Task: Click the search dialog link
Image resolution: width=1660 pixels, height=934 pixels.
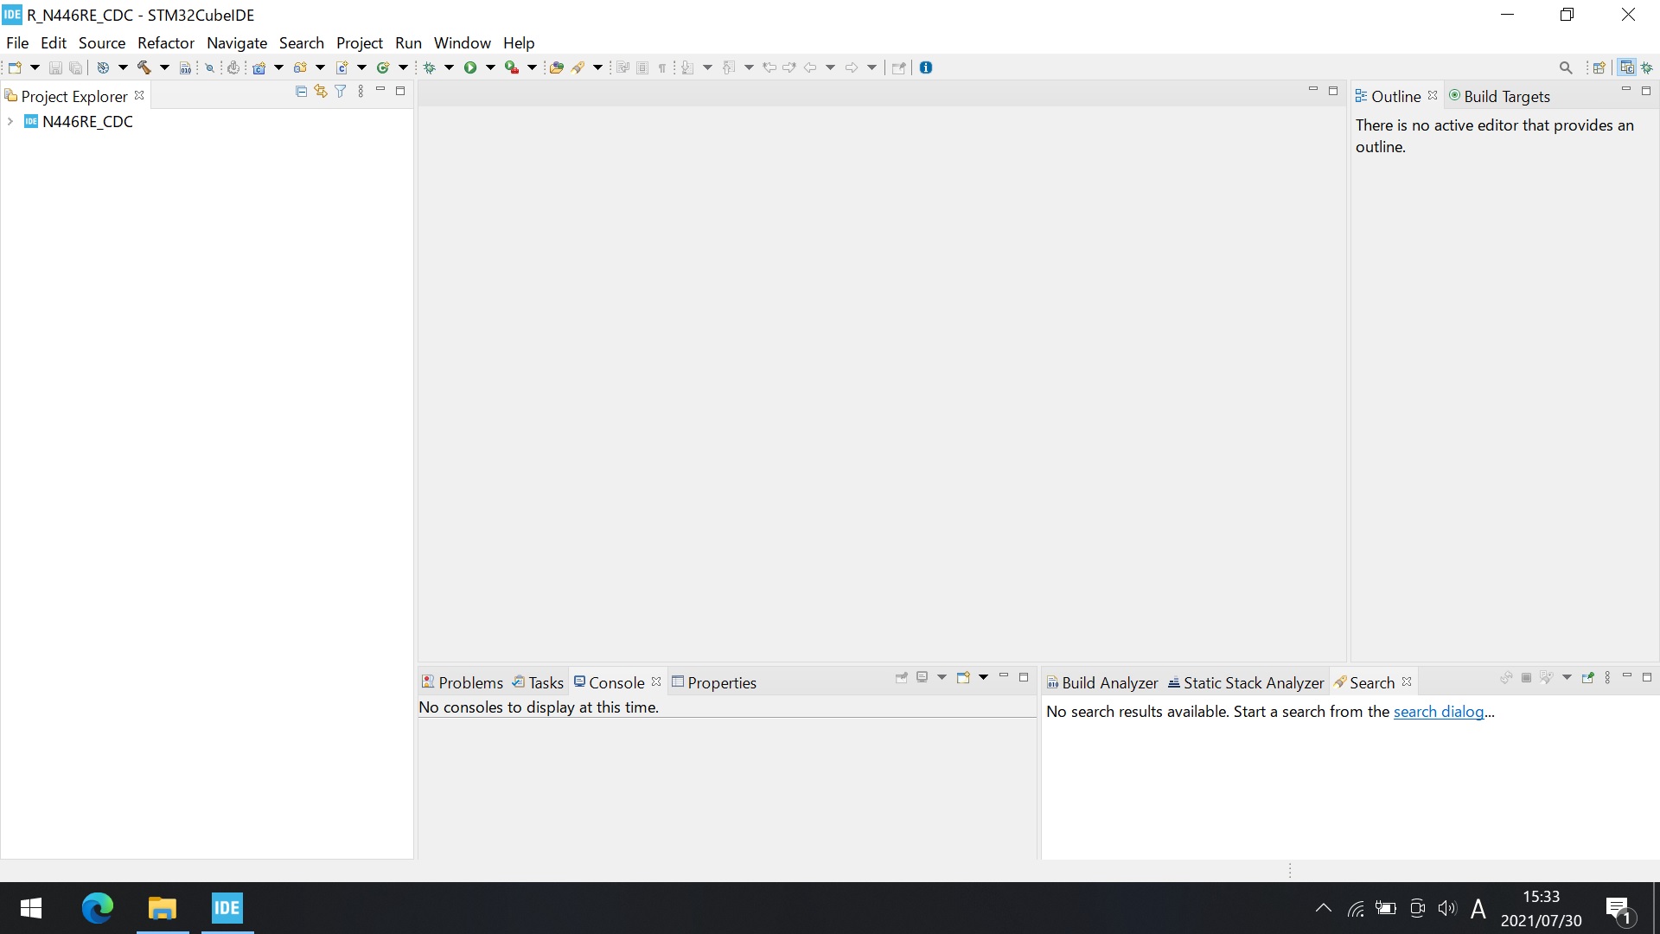Action: pos(1439,712)
